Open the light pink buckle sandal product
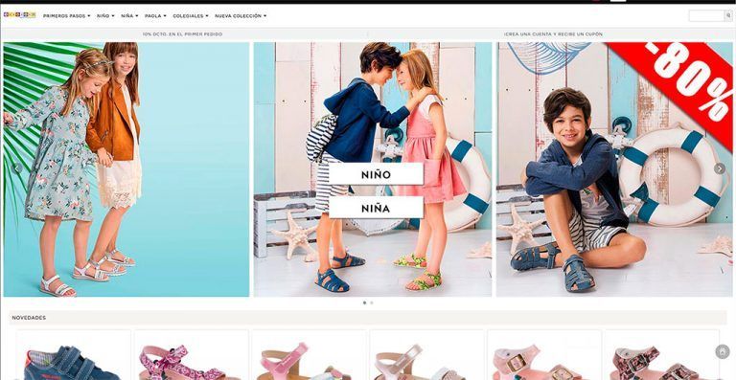This screenshot has width=736, height=380. (544, 355)
